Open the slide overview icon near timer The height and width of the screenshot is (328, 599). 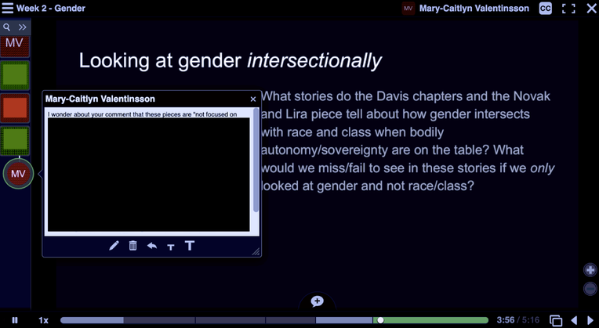click(556, 320)
